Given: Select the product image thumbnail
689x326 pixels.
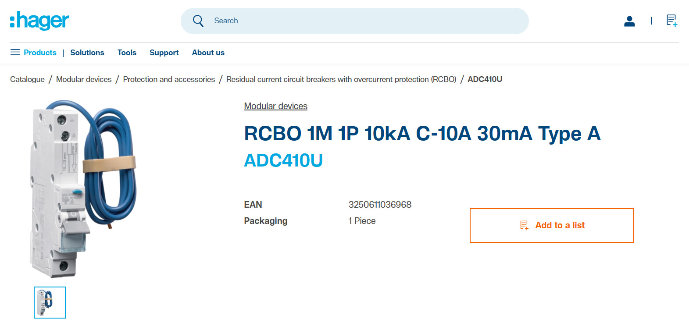Looking at the screenshot, I should [x=50, y=302].
